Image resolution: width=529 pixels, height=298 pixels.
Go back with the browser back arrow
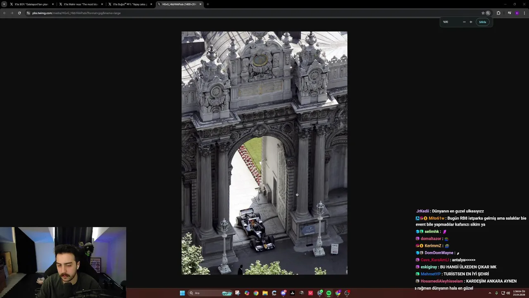[x=4, y=13]
